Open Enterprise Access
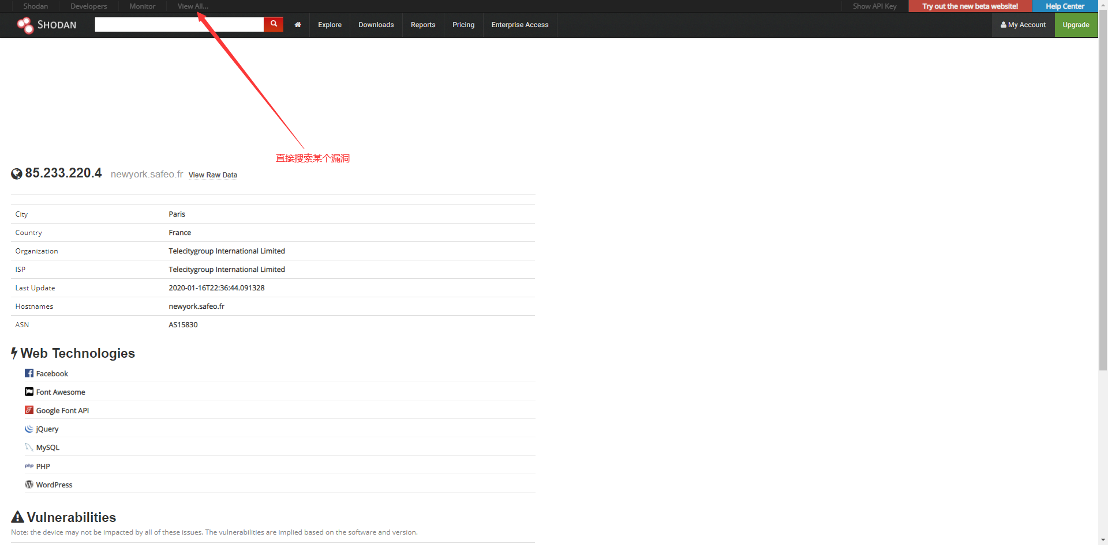1108x545 pixels. click(520, 25)
